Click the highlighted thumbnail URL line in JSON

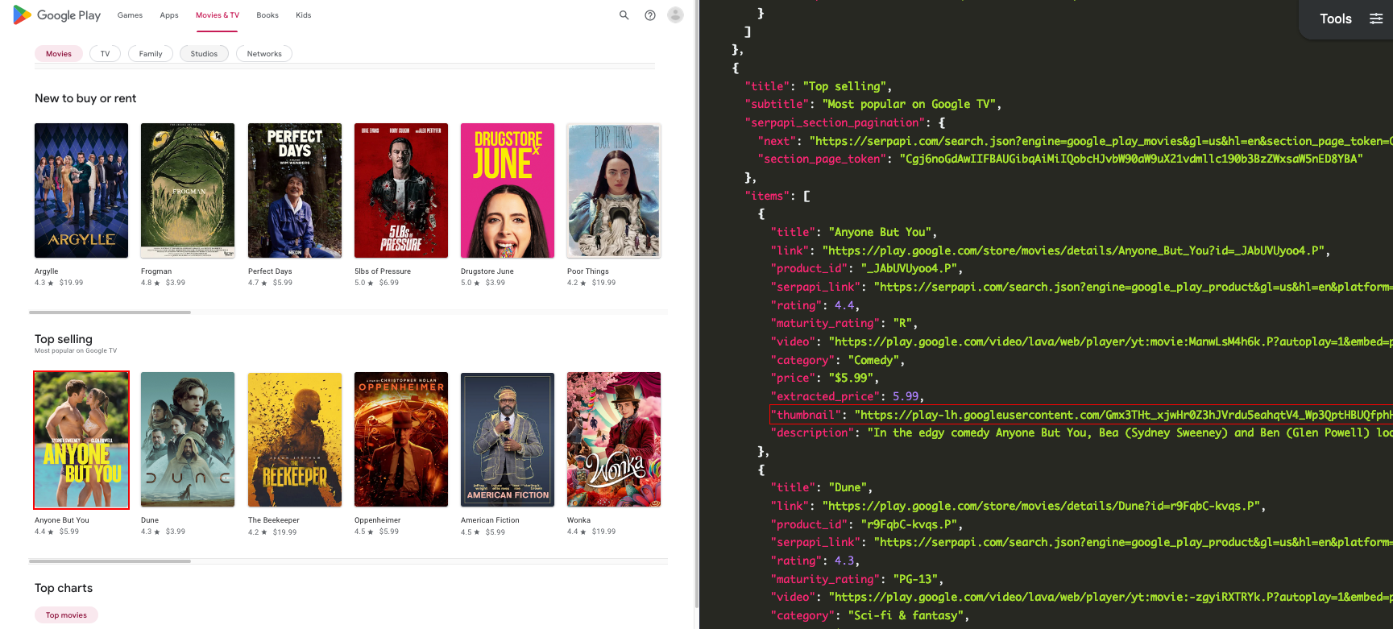pyautogui.click(x=1081, y=415)
